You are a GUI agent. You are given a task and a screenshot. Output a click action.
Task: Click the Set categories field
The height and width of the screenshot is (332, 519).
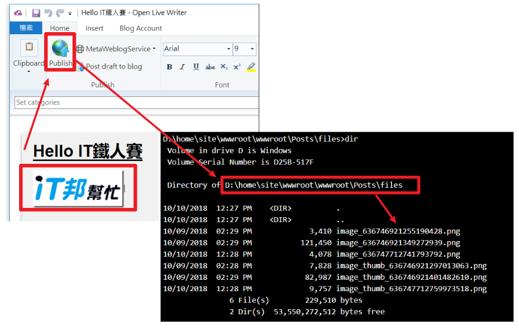pos(136,102)
